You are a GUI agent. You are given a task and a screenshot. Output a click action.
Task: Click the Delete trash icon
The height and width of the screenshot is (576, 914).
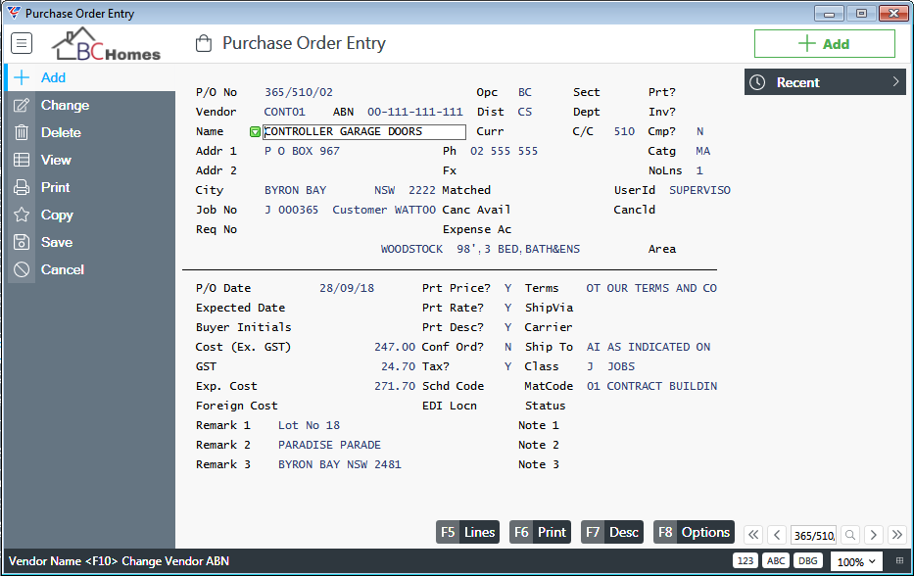pyautogui.click(x=22, y=132)
